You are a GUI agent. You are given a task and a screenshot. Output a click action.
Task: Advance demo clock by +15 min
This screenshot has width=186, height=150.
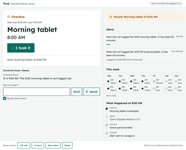(24, 145)
